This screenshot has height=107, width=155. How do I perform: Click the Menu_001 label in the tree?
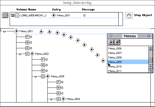tap(26, 31)
